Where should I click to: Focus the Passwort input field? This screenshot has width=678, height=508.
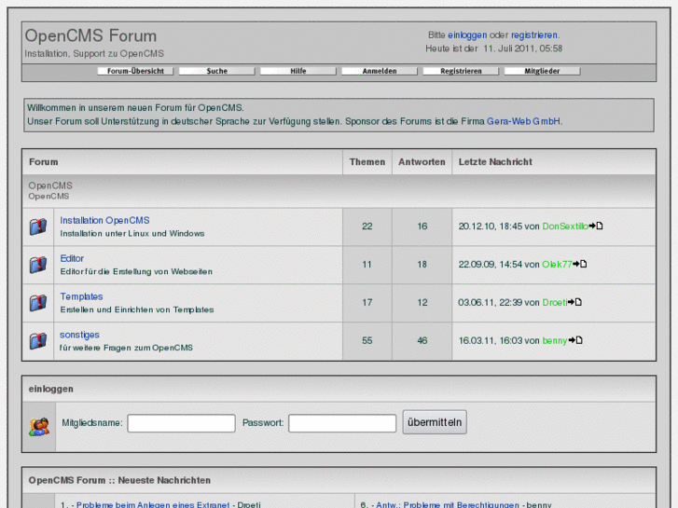coord(342,423)
